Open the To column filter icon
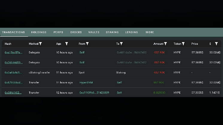This screenshot has height=125, width=223. (x=121, y=44)
